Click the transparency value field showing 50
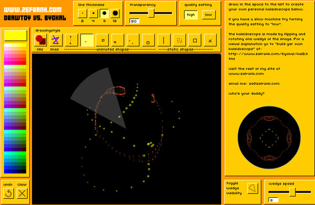 tap(134, 21)
